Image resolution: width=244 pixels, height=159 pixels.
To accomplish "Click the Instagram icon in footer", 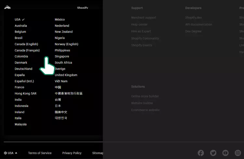I will pyautogui.click(x=238, y=153).
